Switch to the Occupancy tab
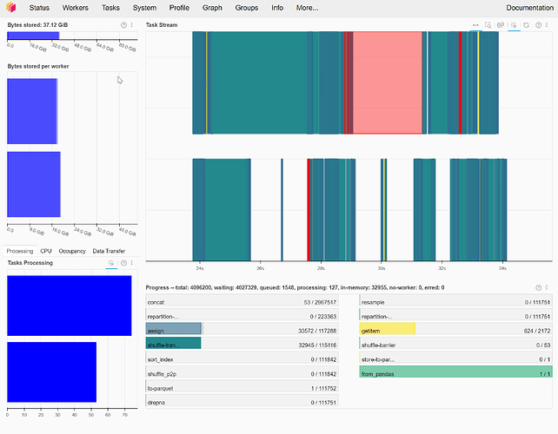The width and height of the screenshot is (558, 434). [x=72, y=251]
